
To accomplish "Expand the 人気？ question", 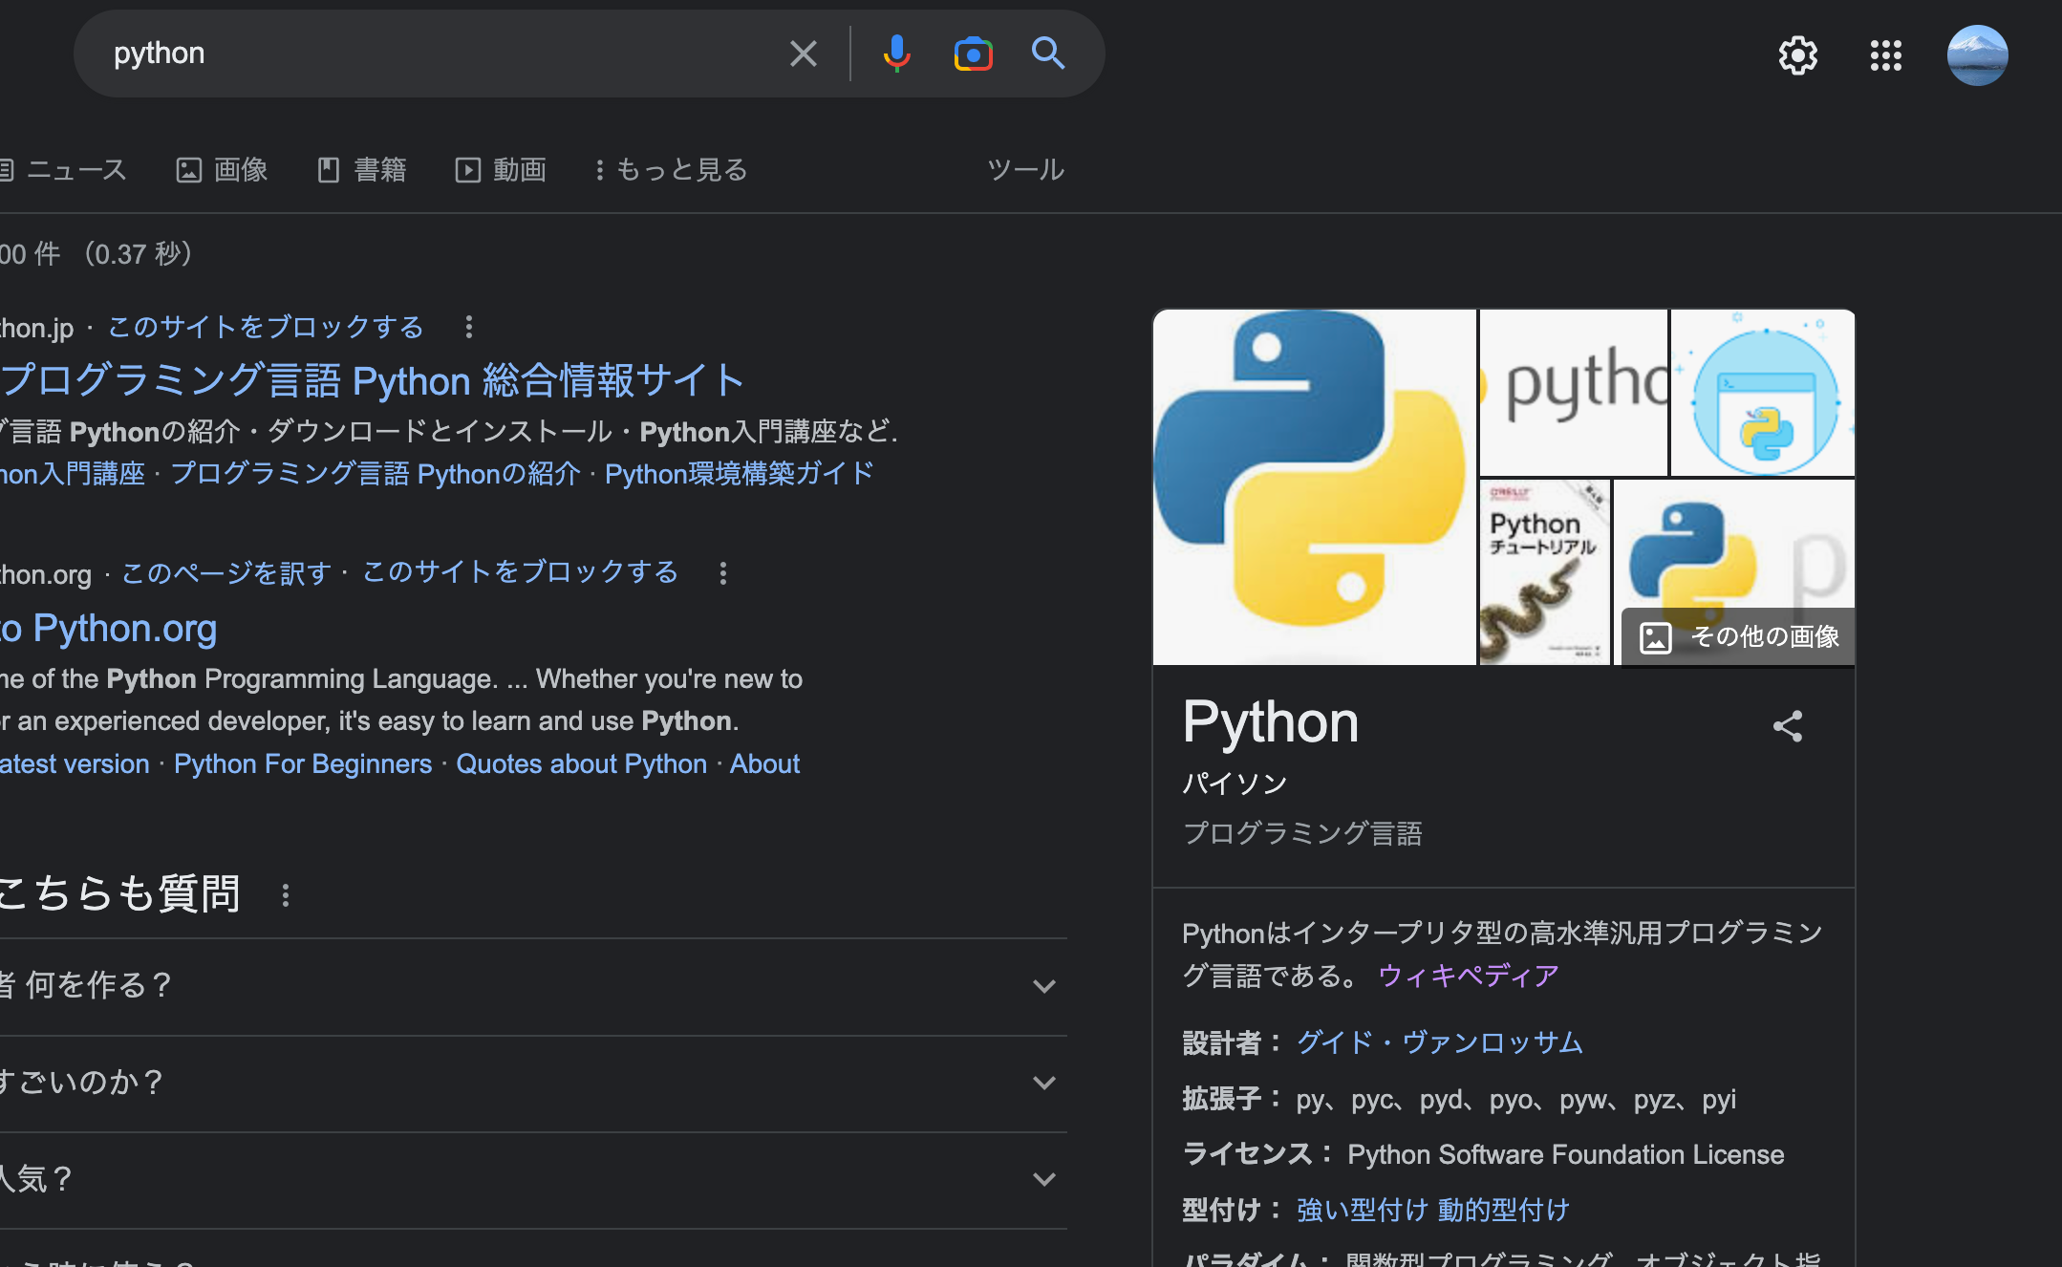I will pos(1043,1179).
